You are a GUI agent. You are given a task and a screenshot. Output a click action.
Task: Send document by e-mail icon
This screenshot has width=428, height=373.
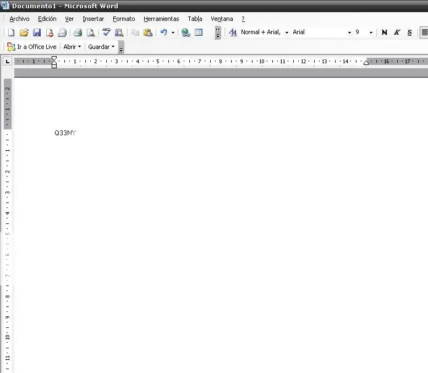tap(62, 32)
